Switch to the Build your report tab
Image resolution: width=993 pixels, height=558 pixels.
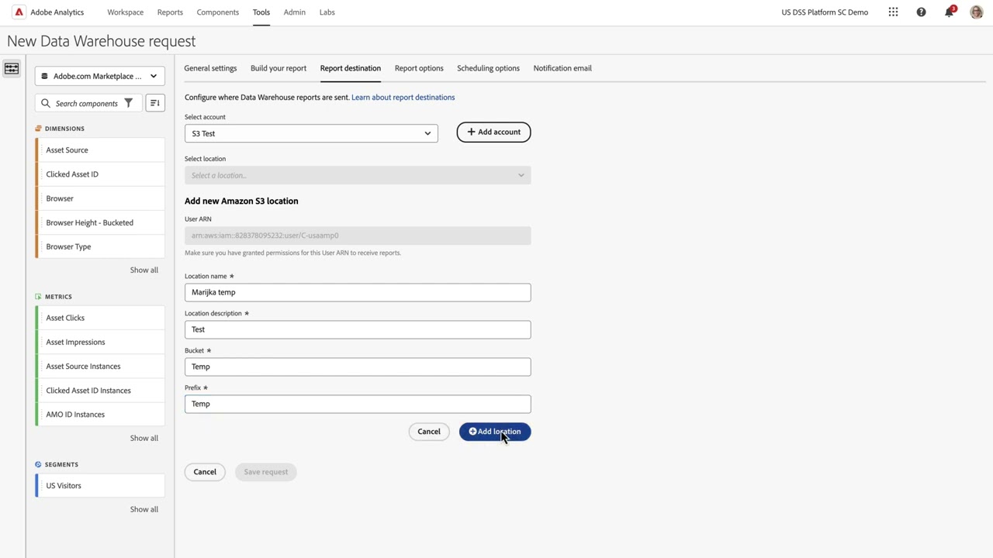[x=279, y=68]
